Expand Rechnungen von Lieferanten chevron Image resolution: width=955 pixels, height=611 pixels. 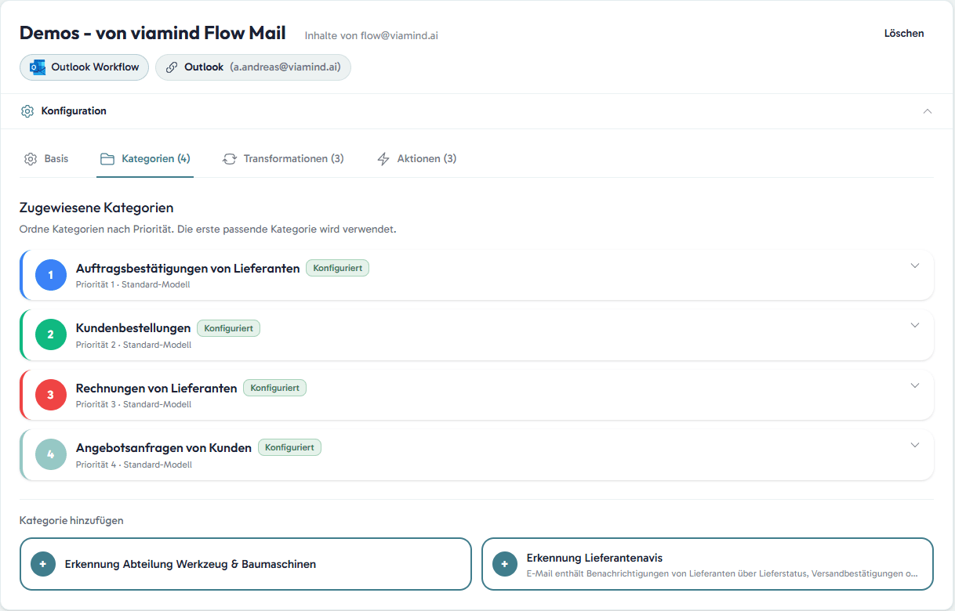(914, 385)
